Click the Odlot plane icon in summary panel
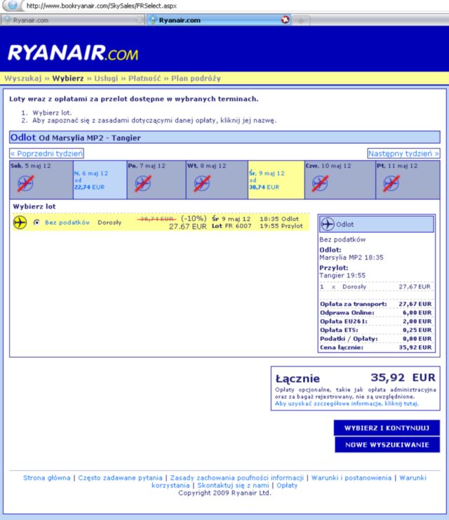The width and height of the screenshot is (449, 520). (x=328, y=224)
